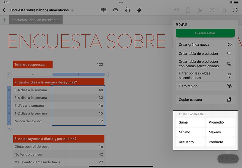Go back with the chevron arrow
This screenshot has width=242, height=168.
pos(4,10)
